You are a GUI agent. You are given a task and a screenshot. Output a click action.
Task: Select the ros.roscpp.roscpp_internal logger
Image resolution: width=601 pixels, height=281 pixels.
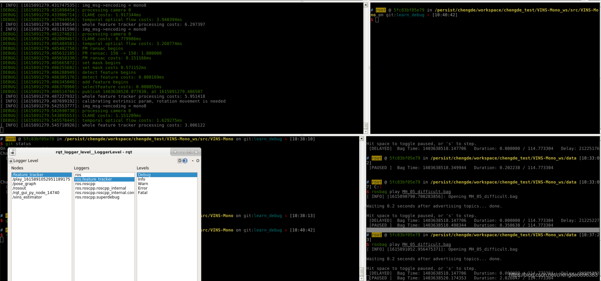[x=104, y=188]
